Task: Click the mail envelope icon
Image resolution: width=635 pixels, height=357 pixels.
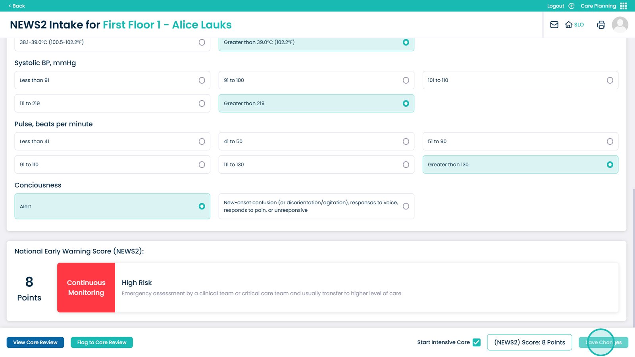Action: click(x=554, y=25)
